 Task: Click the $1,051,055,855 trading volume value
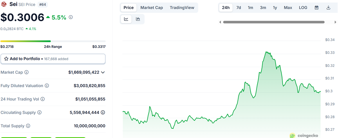[90, 99]
